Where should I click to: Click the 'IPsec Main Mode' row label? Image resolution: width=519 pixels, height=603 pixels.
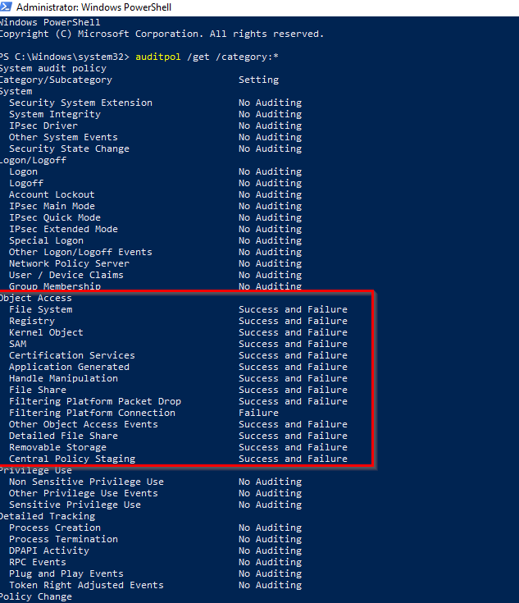(x=52, y=206)
